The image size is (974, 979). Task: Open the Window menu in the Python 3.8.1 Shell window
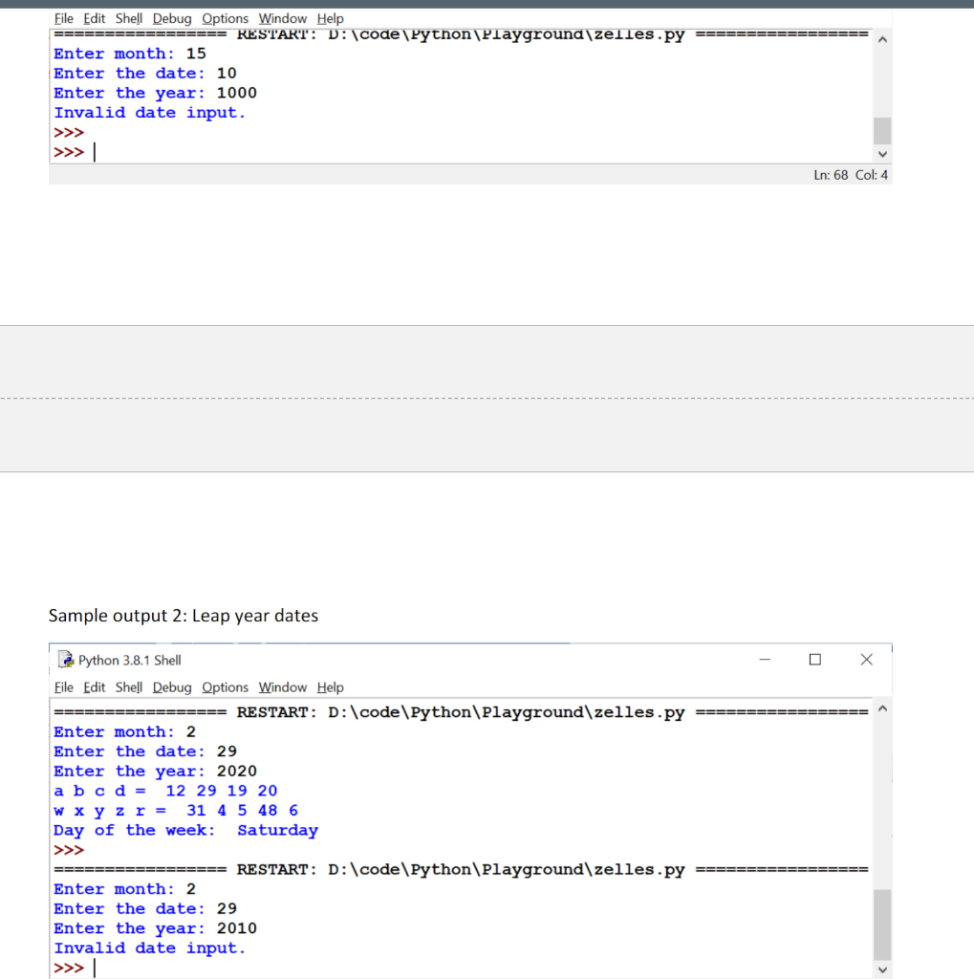[x=282, y=687]
